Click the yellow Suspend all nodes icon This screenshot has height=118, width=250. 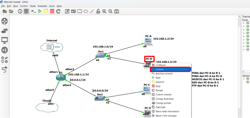[x=46, y=11]
